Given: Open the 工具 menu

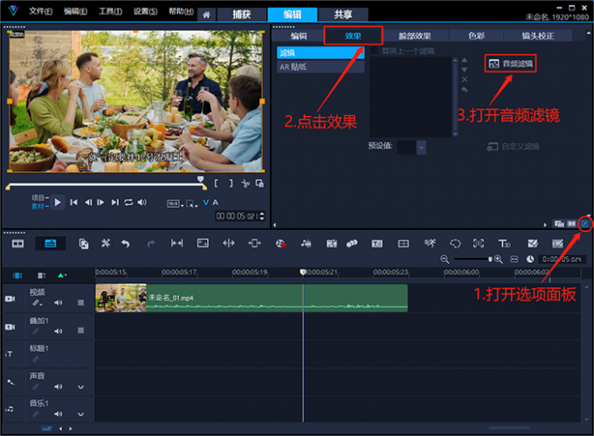Looking at the screenshot, I should (110, 11).
